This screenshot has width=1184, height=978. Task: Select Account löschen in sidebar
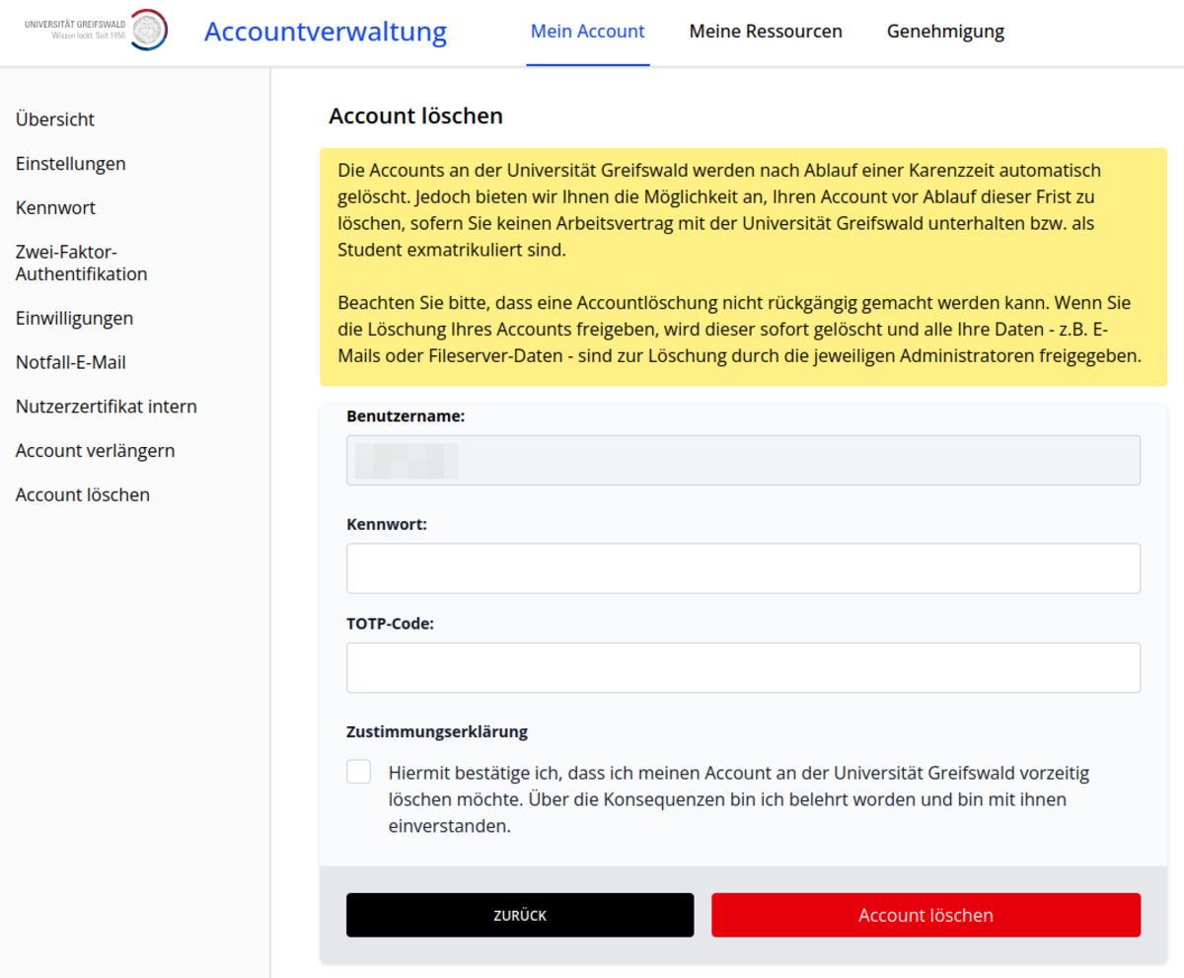click(x=83, y=494)
